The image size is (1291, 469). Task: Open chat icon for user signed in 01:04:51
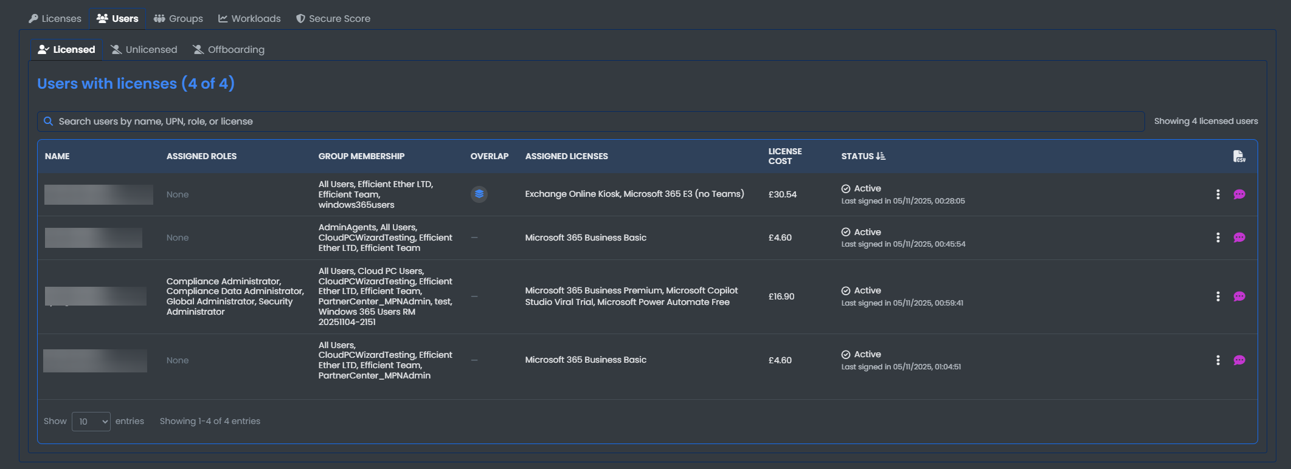tap(1239, 360)
